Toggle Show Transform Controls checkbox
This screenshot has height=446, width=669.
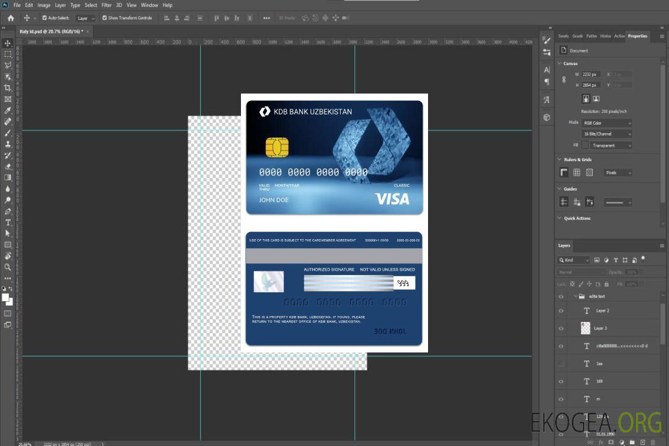click(105, 18)
